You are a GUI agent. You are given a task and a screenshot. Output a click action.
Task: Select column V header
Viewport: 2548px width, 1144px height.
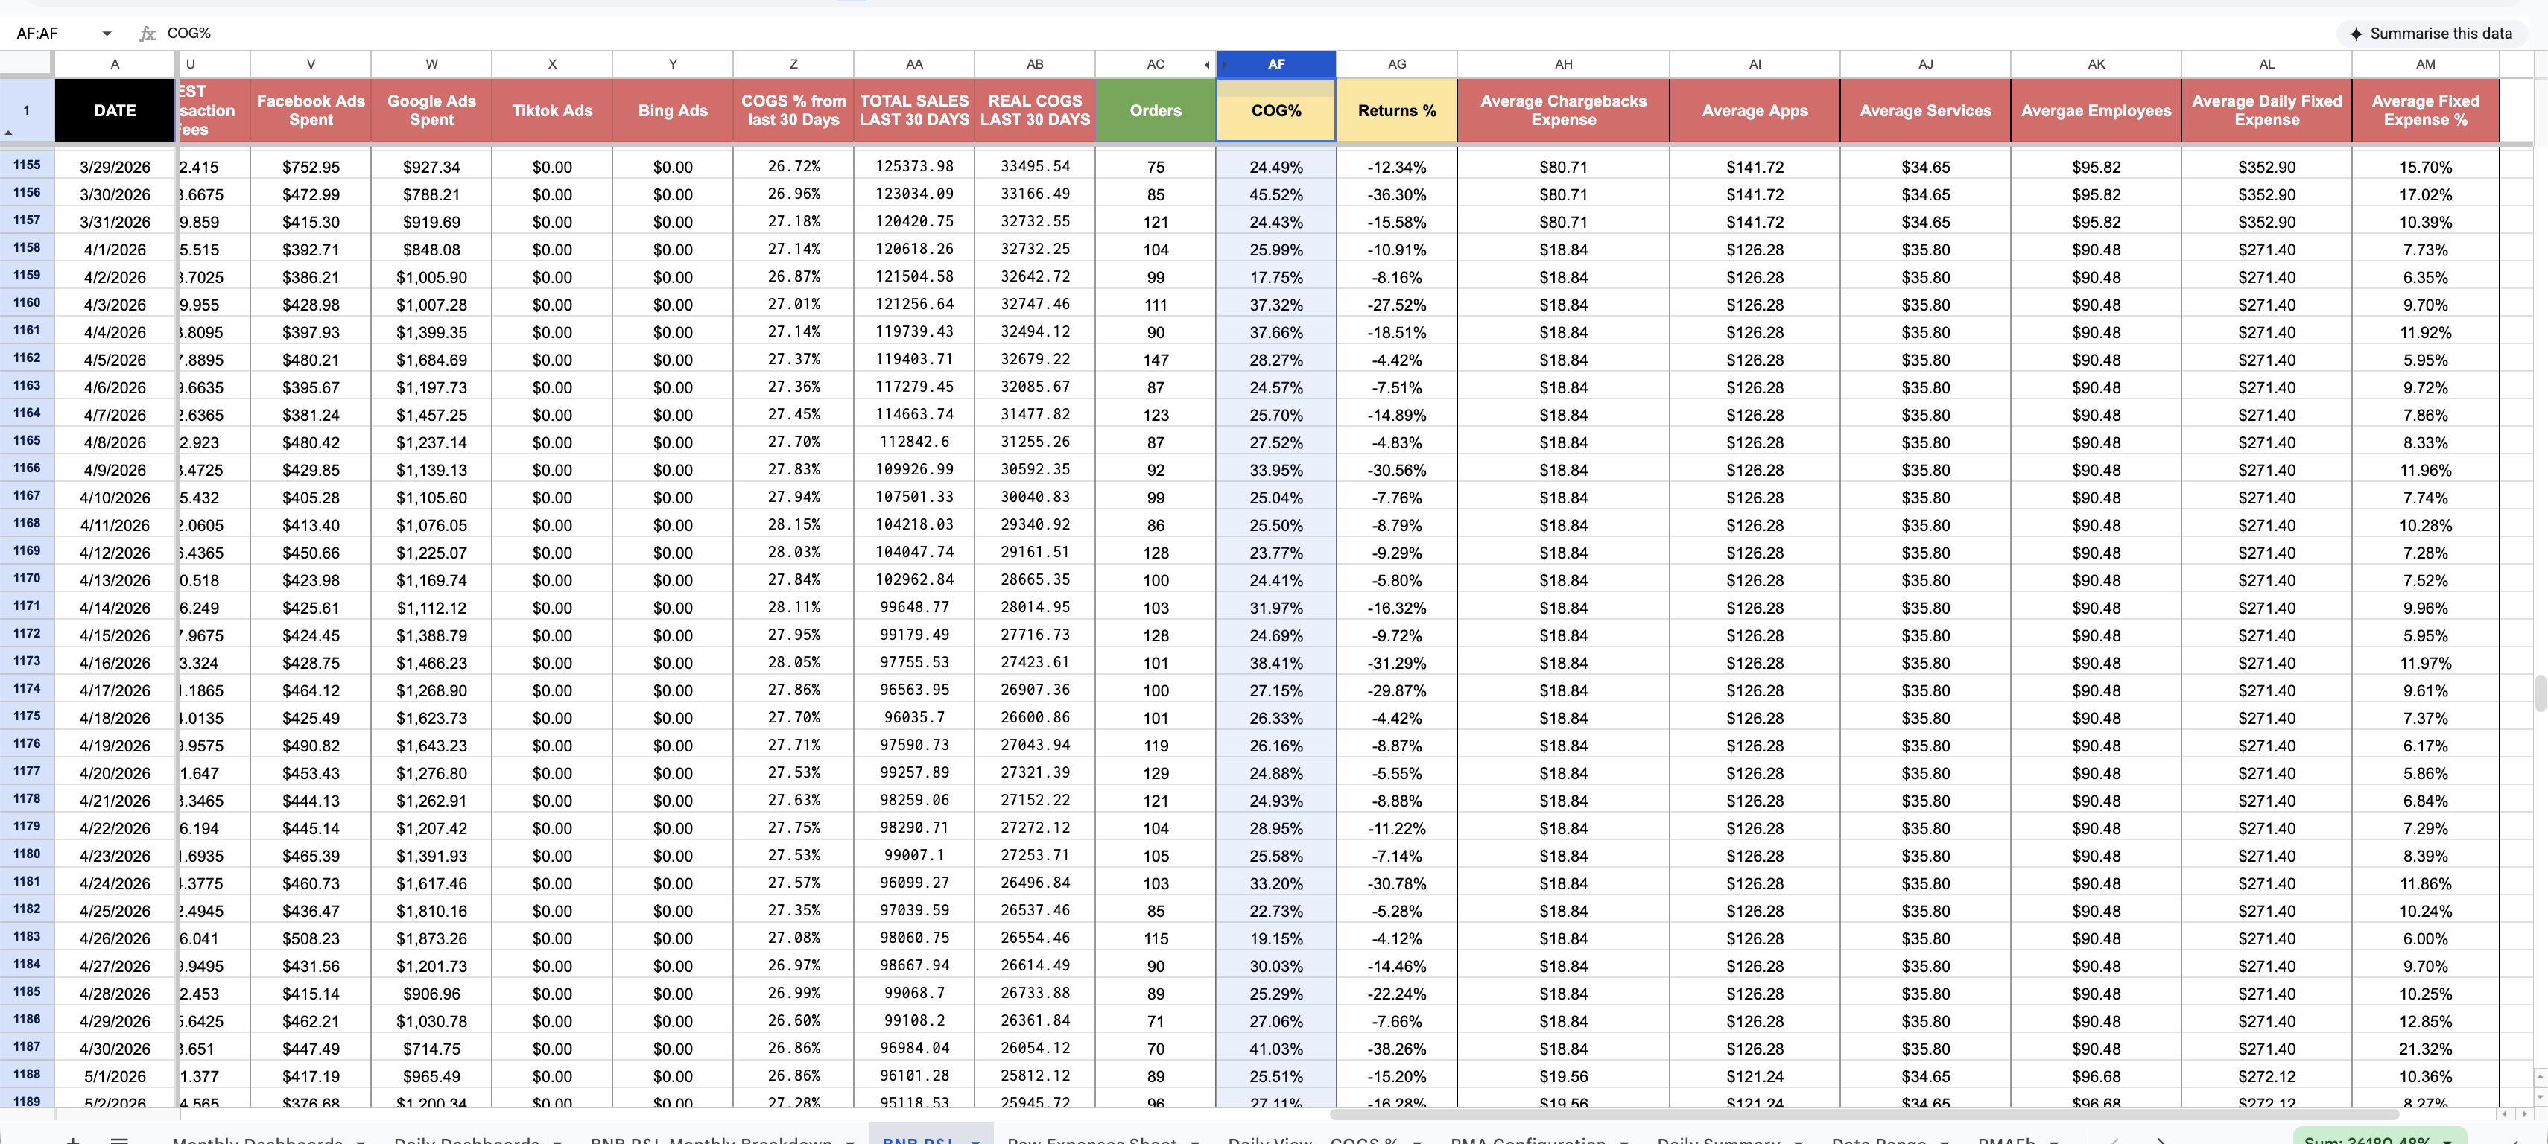click(x=311, y=64)
